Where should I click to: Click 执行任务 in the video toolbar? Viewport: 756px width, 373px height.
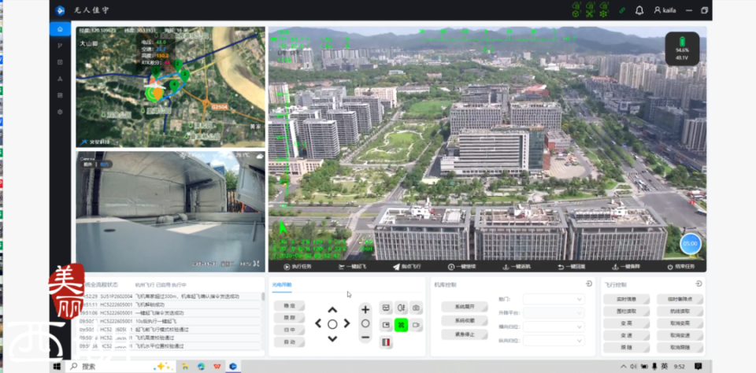(x=298, y=267)
